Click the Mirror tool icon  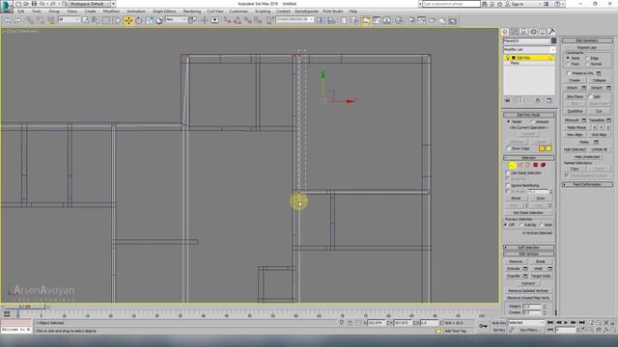322,20
